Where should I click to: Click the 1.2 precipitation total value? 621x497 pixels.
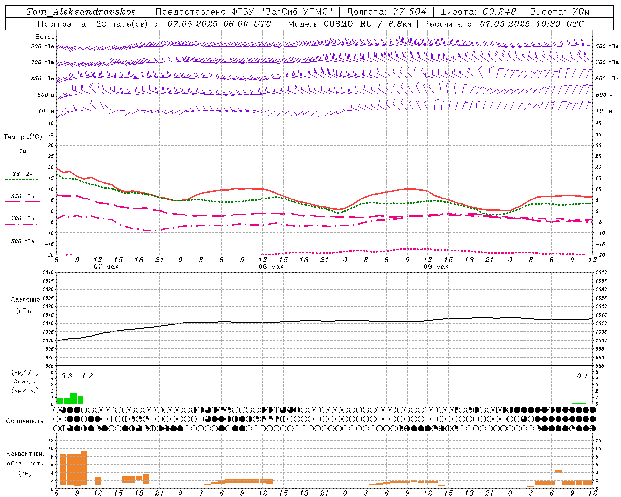click(87, 376)
